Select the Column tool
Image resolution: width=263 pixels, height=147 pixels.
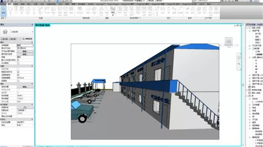[x=34, y=11]
